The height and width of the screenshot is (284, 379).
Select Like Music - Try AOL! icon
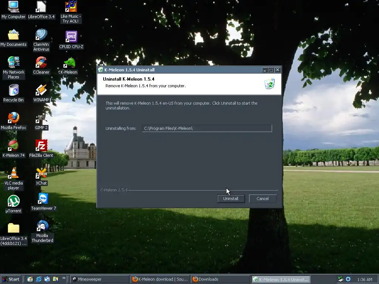coord(71,12)
